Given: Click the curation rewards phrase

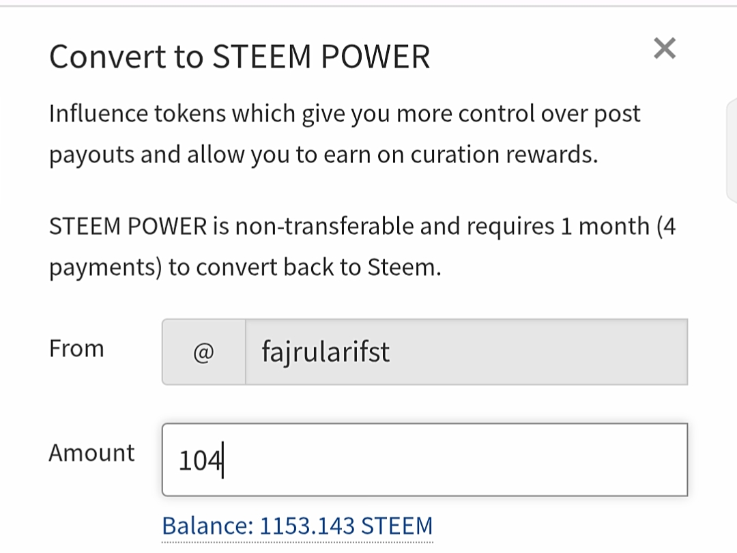Looking at the screenshot, I should tap(504, 155).
